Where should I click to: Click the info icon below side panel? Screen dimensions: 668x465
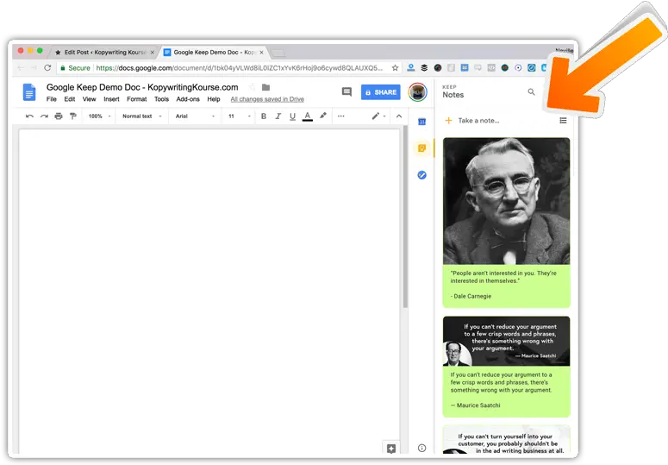pyautogui.click(x=421, y=448)
